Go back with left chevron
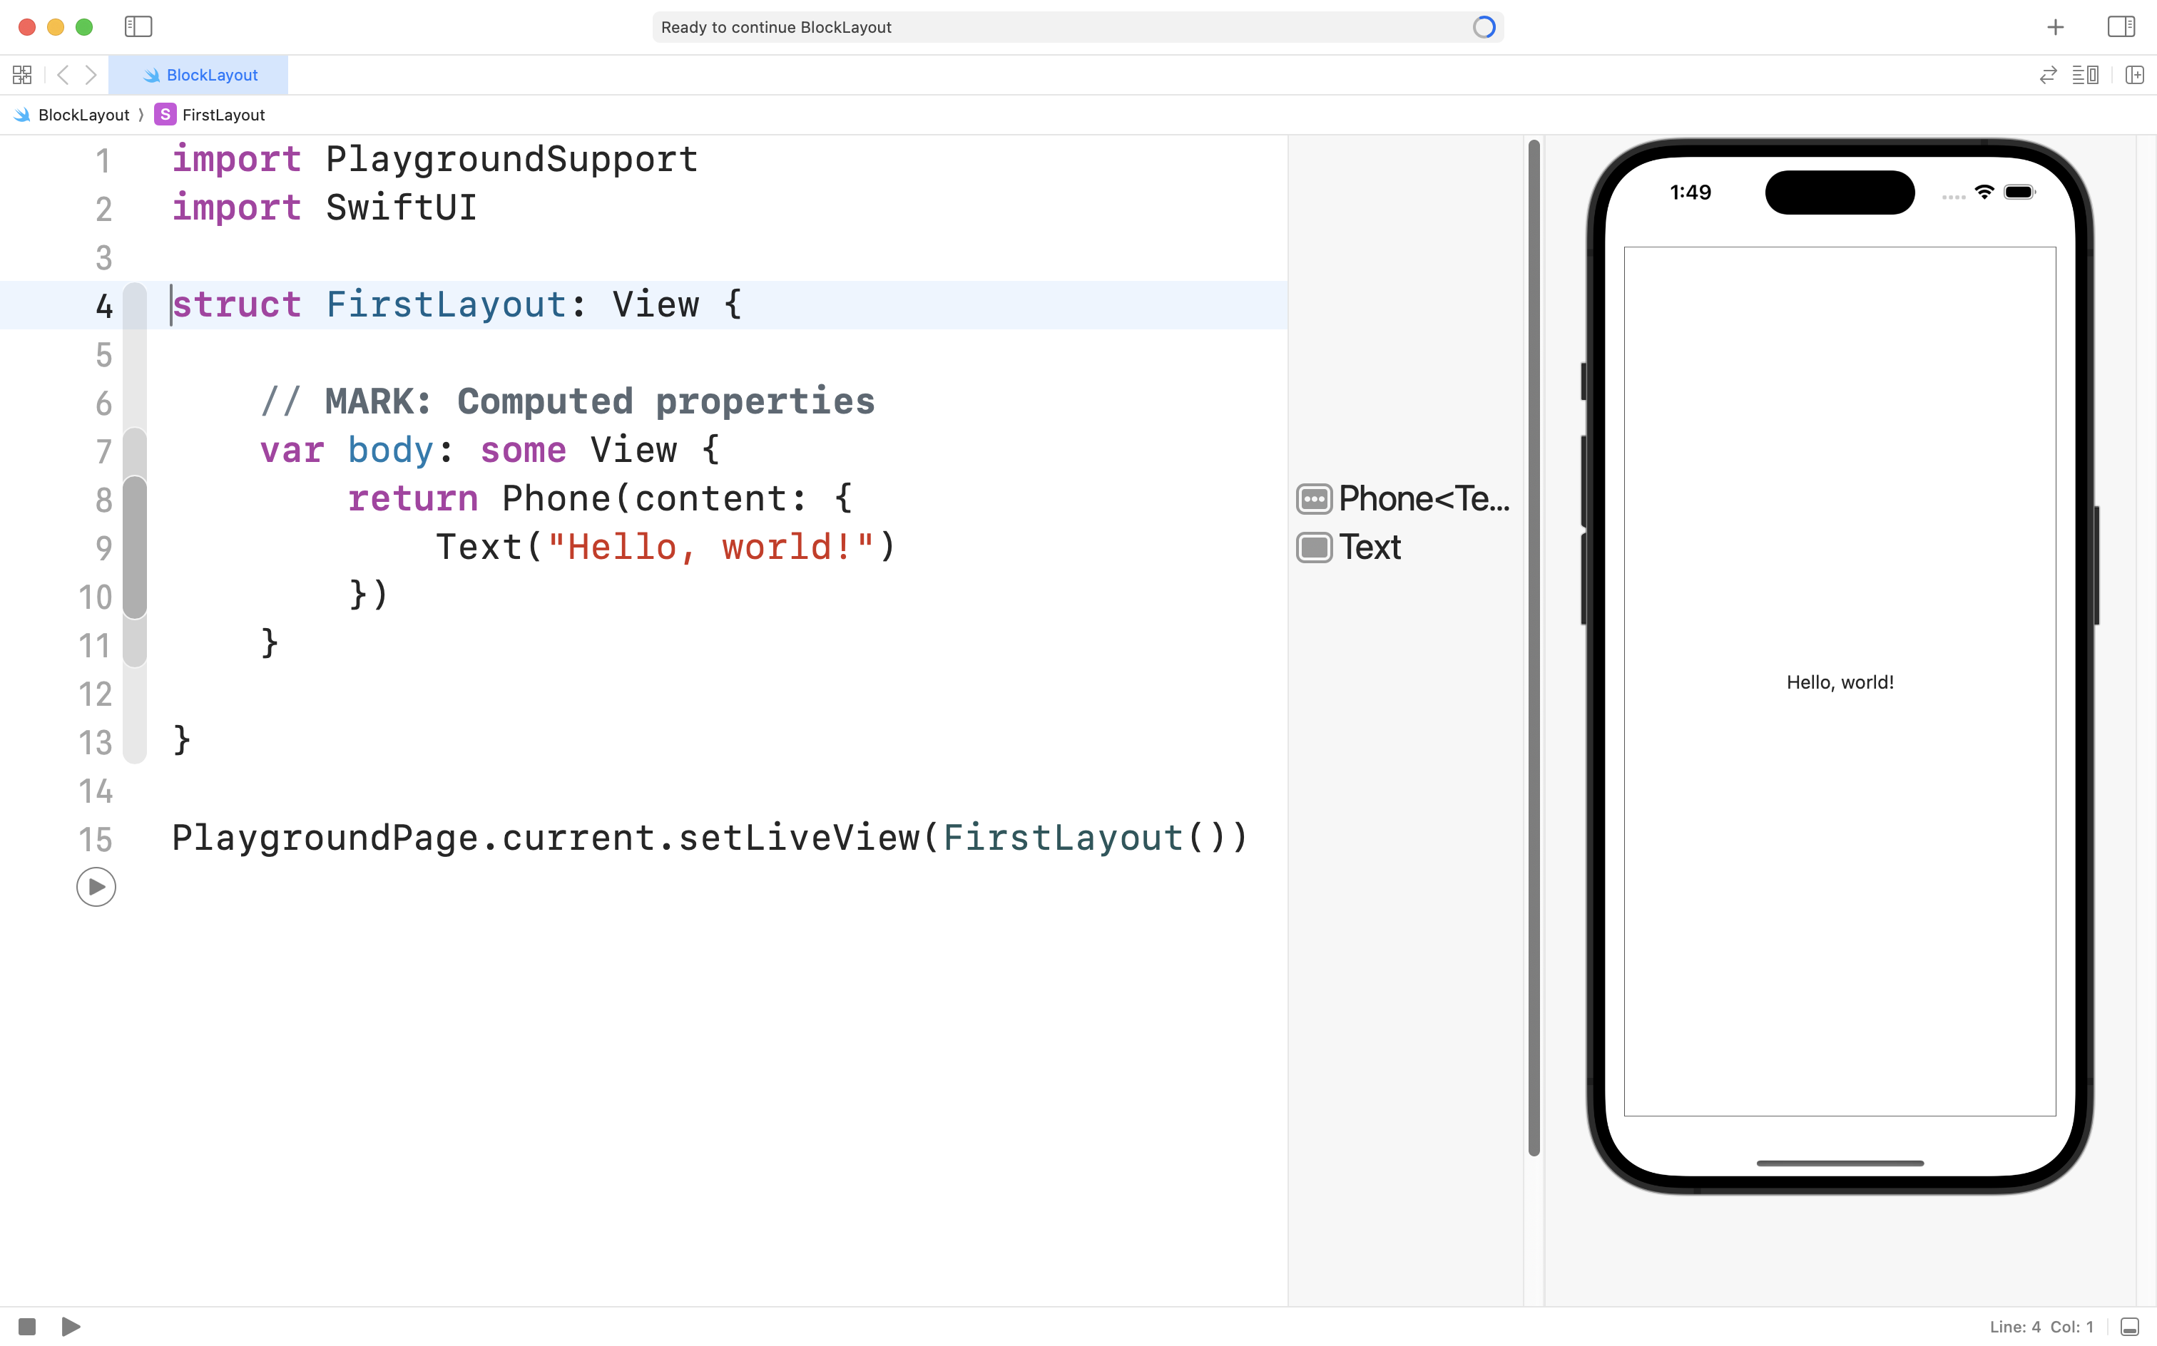The height and width of the screenshot is (1346, 2157). pos(62,75)
